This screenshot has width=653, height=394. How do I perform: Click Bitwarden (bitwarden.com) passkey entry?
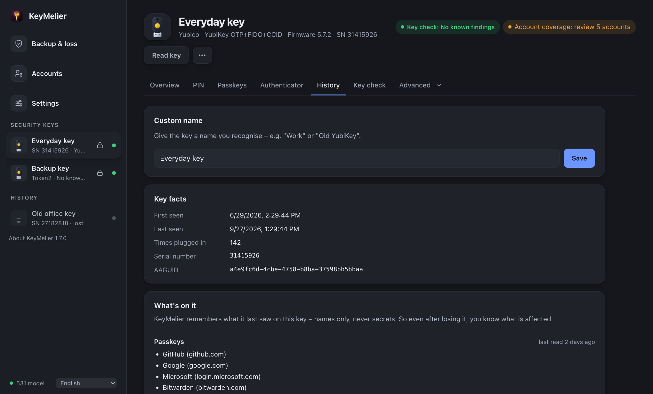point(204,388)
